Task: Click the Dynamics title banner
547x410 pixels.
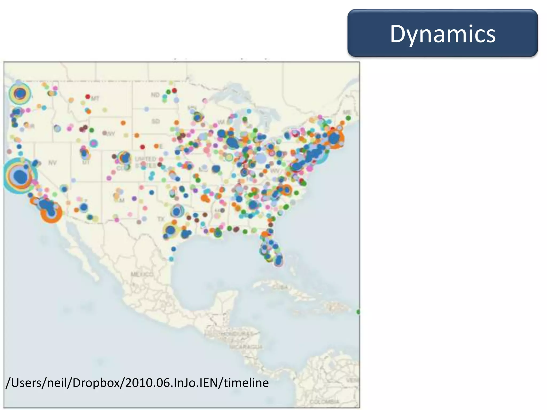Action: 442,33
